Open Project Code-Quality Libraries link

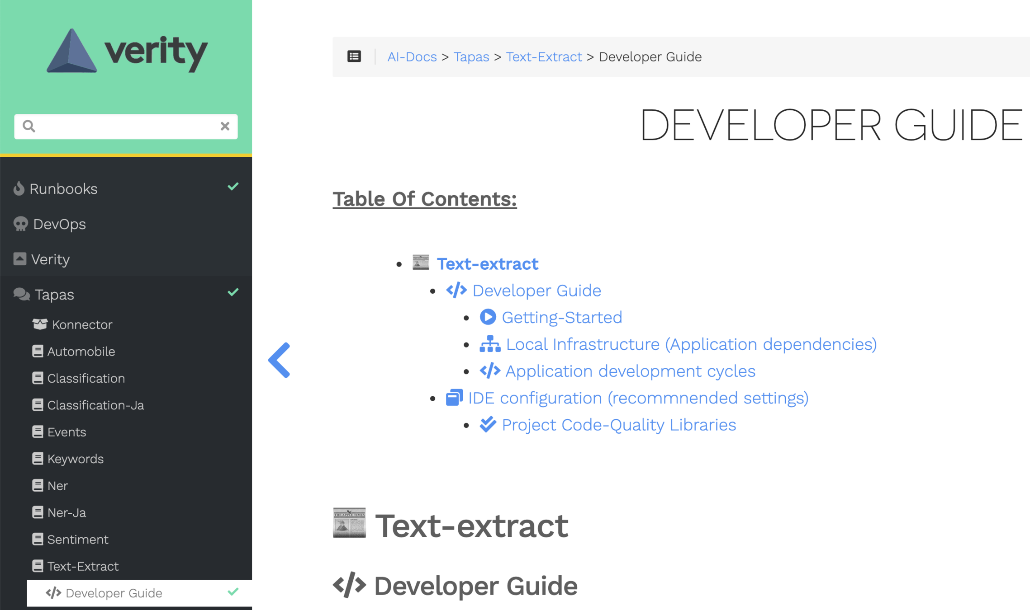[618, 425]
